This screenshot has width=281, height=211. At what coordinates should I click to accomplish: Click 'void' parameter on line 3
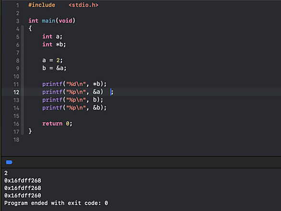[65, 21]
